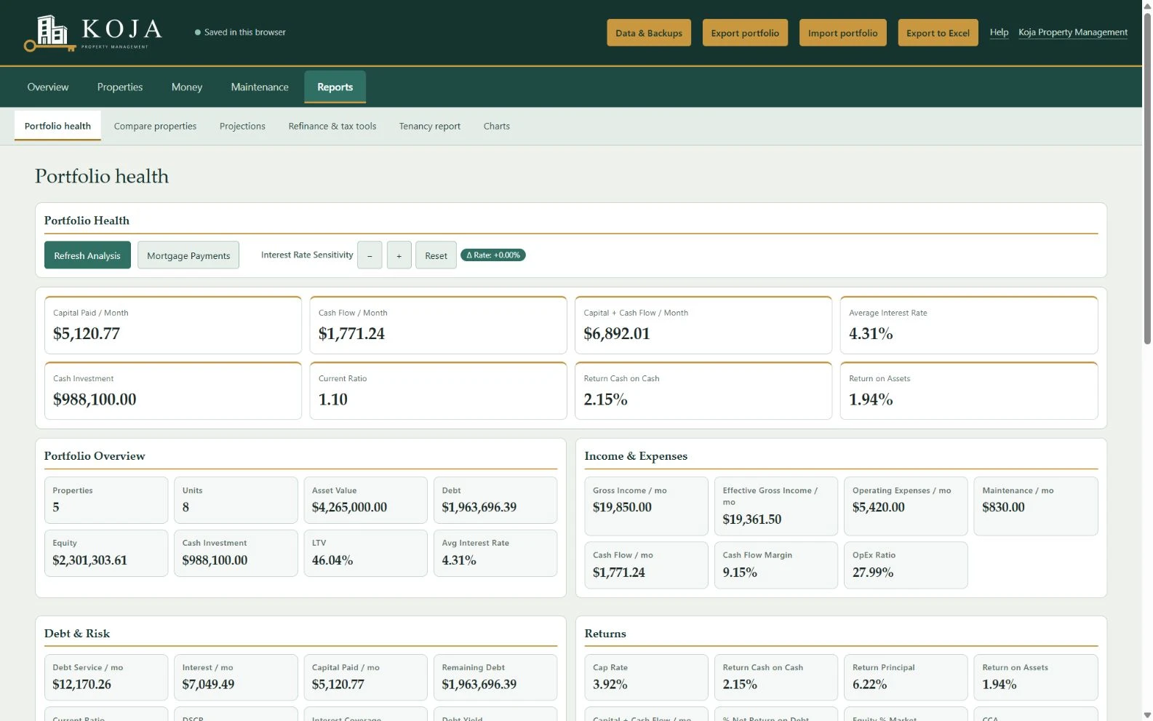Click the LTV value 46.04%
The width and height of the screenshot is (1153, 721).
(332, 560)
